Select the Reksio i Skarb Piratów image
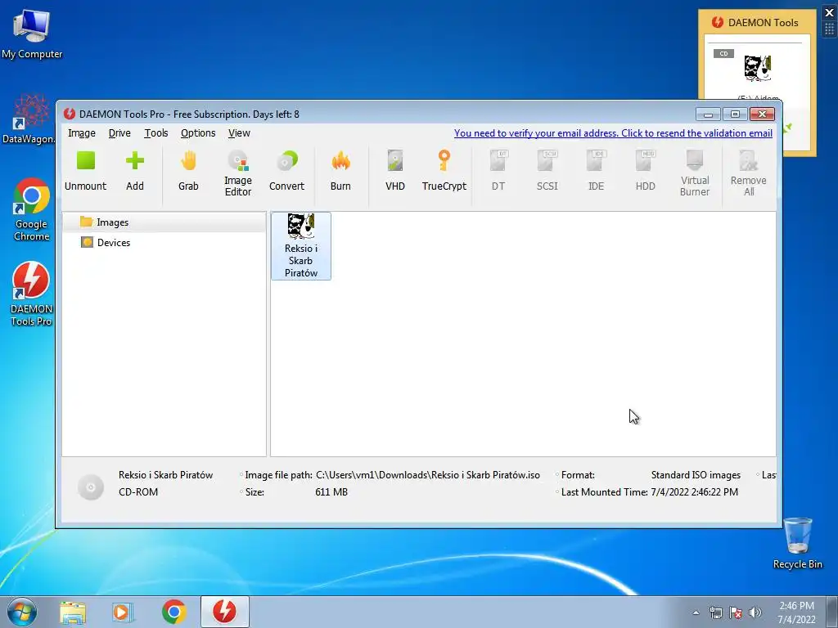838x628 pixels. pos(301,246)
